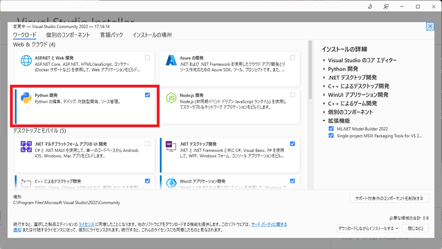442x249 pixels.
Task: Click the 必要な領域の合計 0 B text
Action: click(x=409, y=218)
